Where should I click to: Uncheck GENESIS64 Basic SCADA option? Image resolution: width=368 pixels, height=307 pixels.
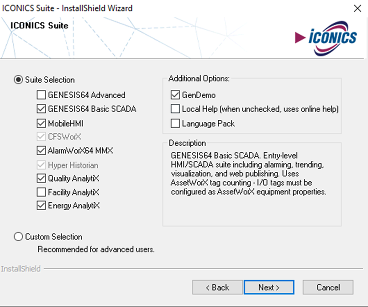click(x=41, y=109)
